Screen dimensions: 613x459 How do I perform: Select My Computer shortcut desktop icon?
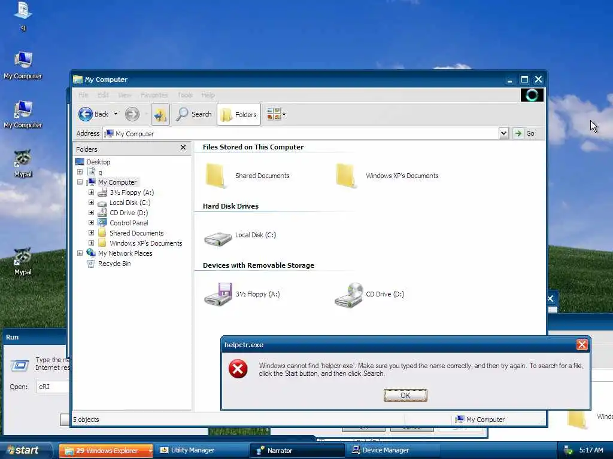pos(23,109)
